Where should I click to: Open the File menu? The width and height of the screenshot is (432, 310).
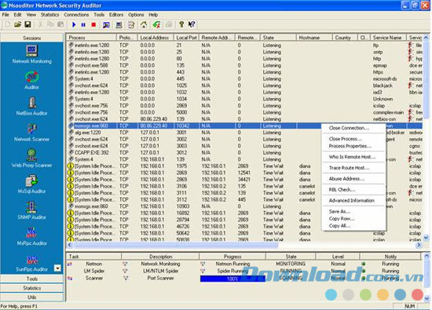tap(5, 15)
